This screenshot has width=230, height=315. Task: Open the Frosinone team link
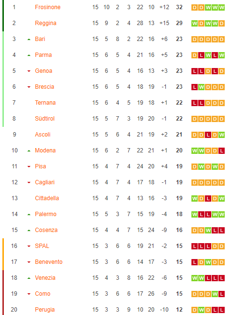48,7
